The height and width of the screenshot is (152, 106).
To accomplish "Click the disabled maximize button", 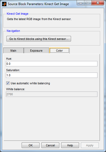I will pyautogui.click(x=88, y=3).
